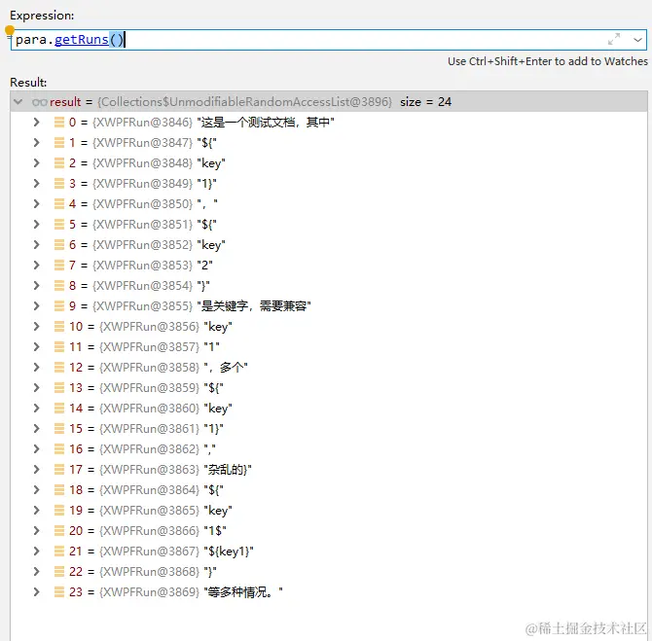Screen dimensions: 652x641
Task: Click the object icon of element 10
Action: point(59,326)
